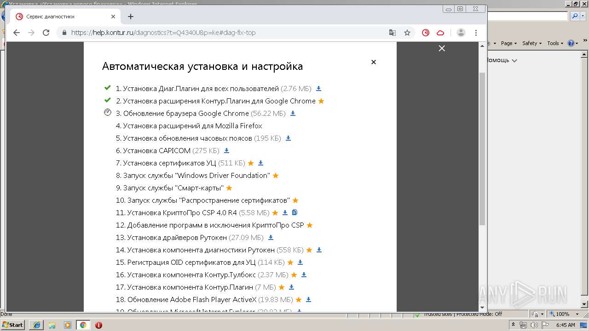Download КриптоПро CSP 4.0 R4 installer
The width and height of the screenshot is (589, 331).
285,213
